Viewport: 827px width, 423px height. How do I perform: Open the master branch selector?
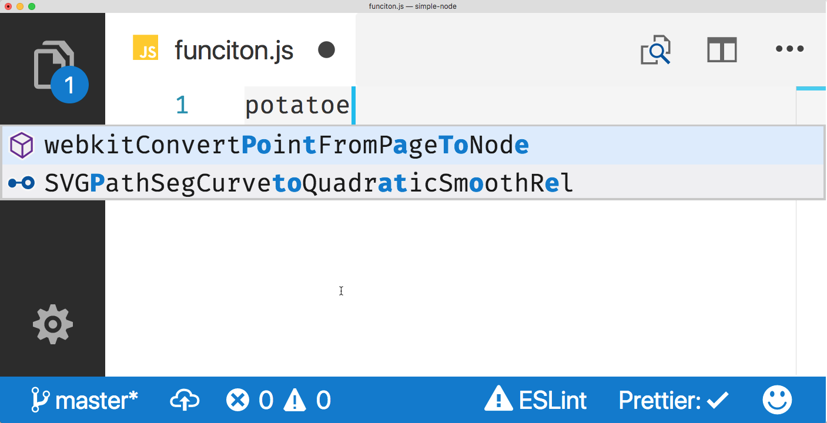pyautogui.click(x=85, y=401)
